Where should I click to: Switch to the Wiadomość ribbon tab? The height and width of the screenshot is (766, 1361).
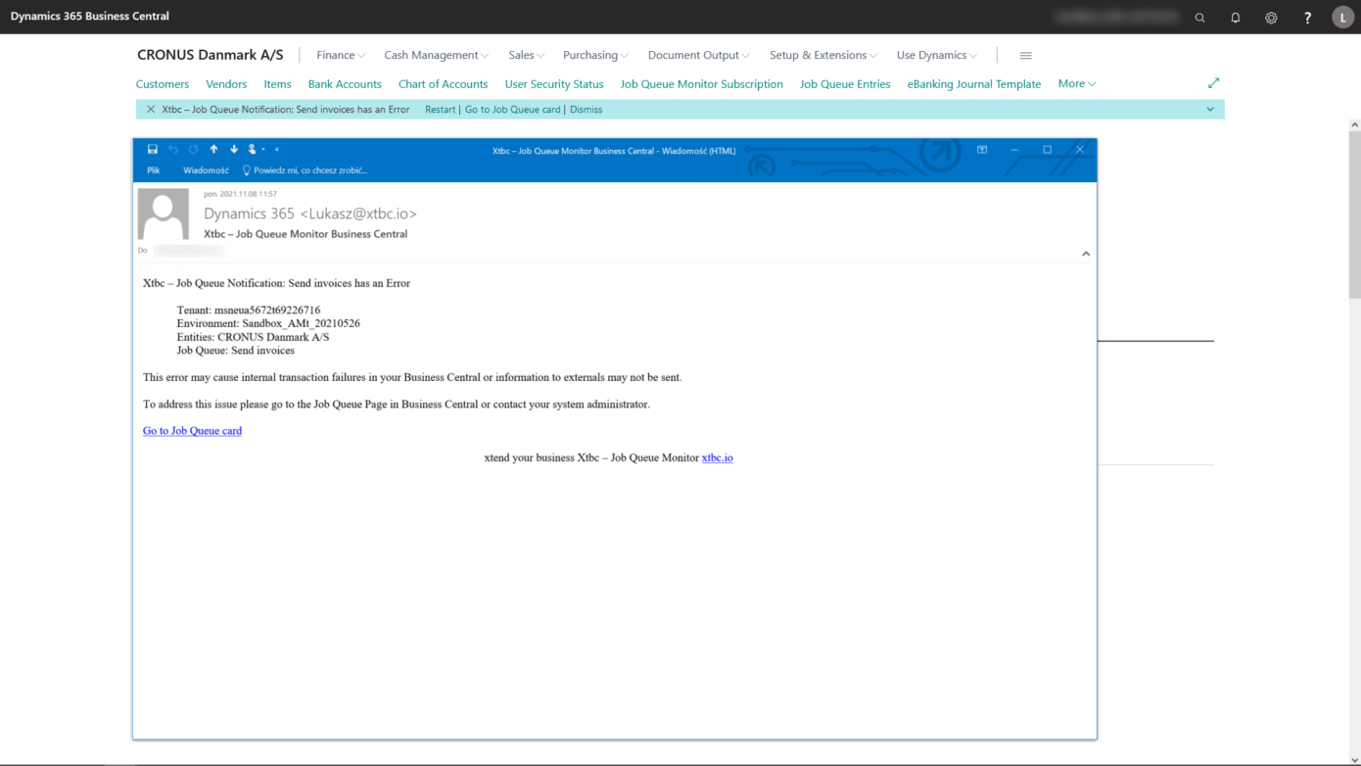205,169
